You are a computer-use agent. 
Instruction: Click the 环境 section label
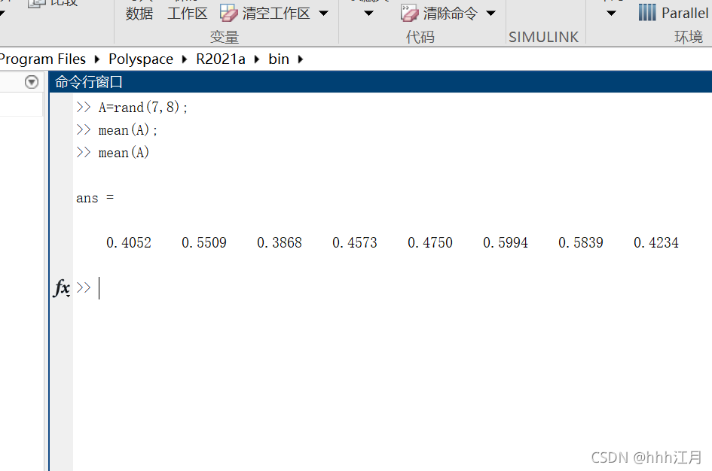[x=689, y=37]
